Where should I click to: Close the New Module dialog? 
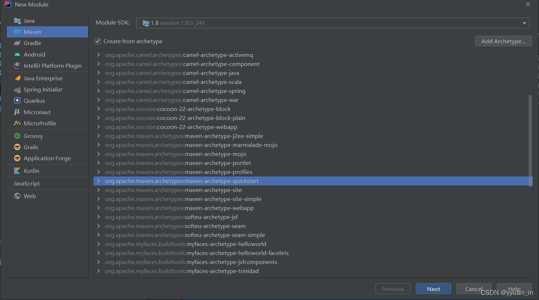coord(527,4)
